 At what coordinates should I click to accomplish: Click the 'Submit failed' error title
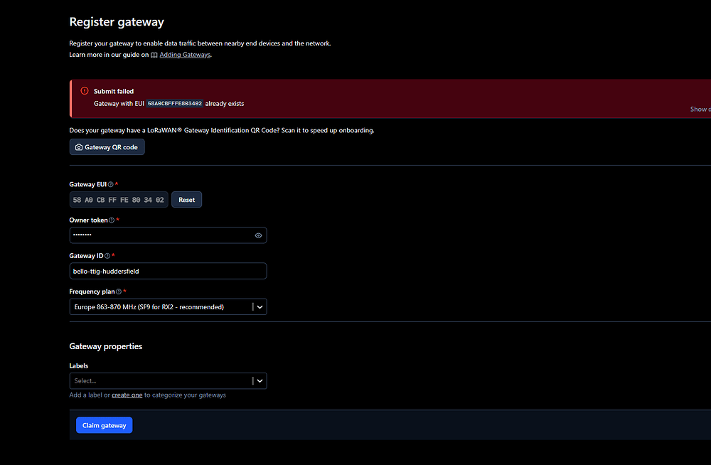pyautogui.click(x=114, y=91)
